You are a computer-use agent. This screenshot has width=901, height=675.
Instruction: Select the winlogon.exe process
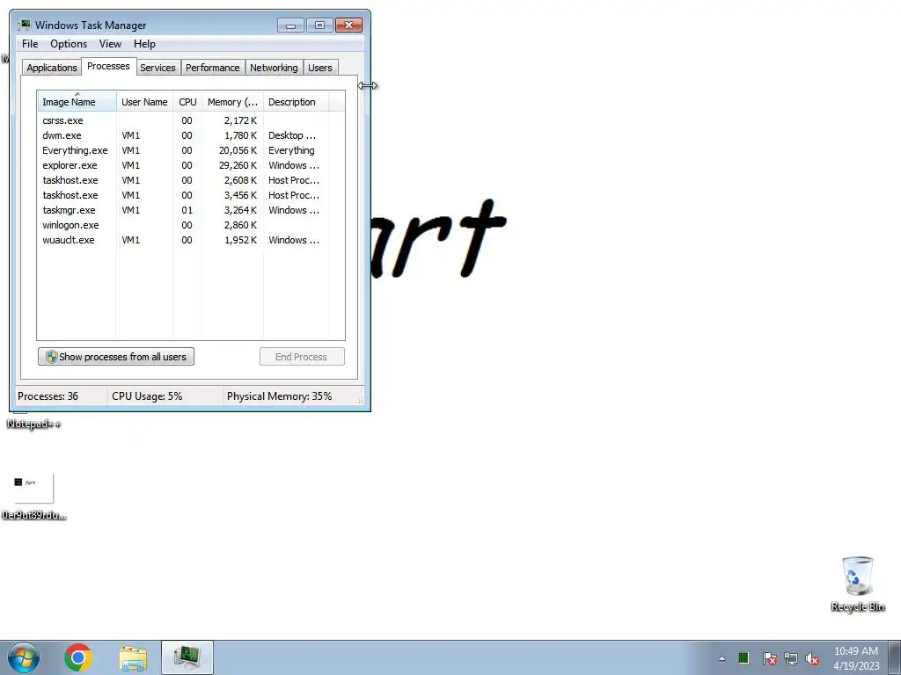(191, 225)
